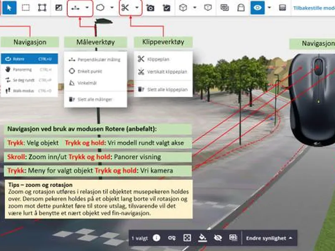Select Rotere in the navigation menu
The height and width of the screenshot is (251, 335).
tap(29, 59)
